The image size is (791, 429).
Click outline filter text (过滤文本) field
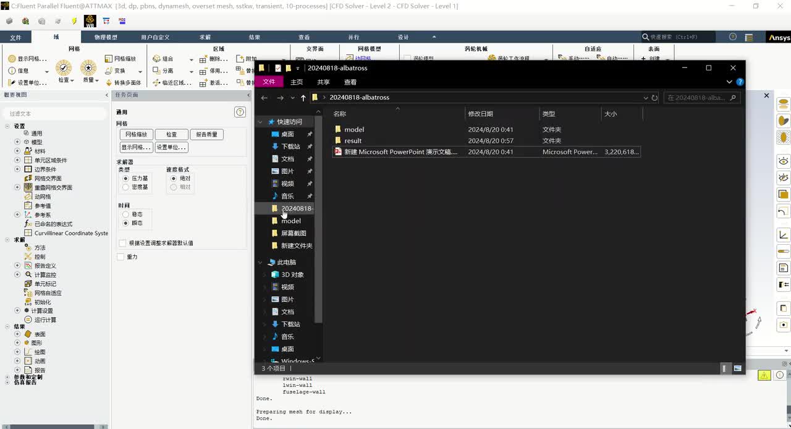click(x=56, y=114)
